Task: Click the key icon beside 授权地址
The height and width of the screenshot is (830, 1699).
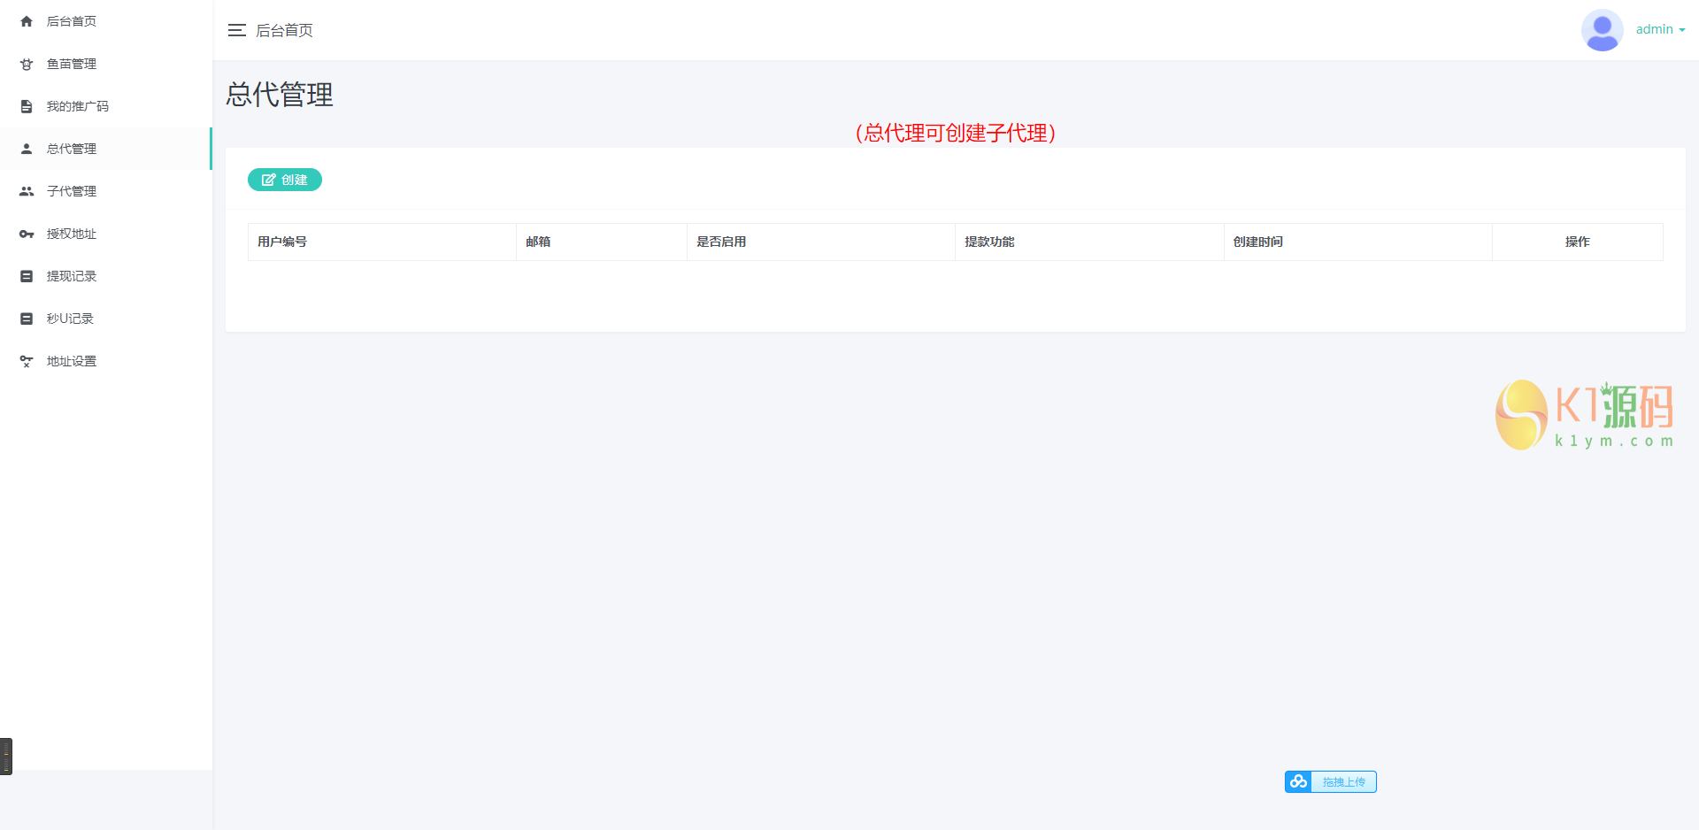Action: click(27, 234)
